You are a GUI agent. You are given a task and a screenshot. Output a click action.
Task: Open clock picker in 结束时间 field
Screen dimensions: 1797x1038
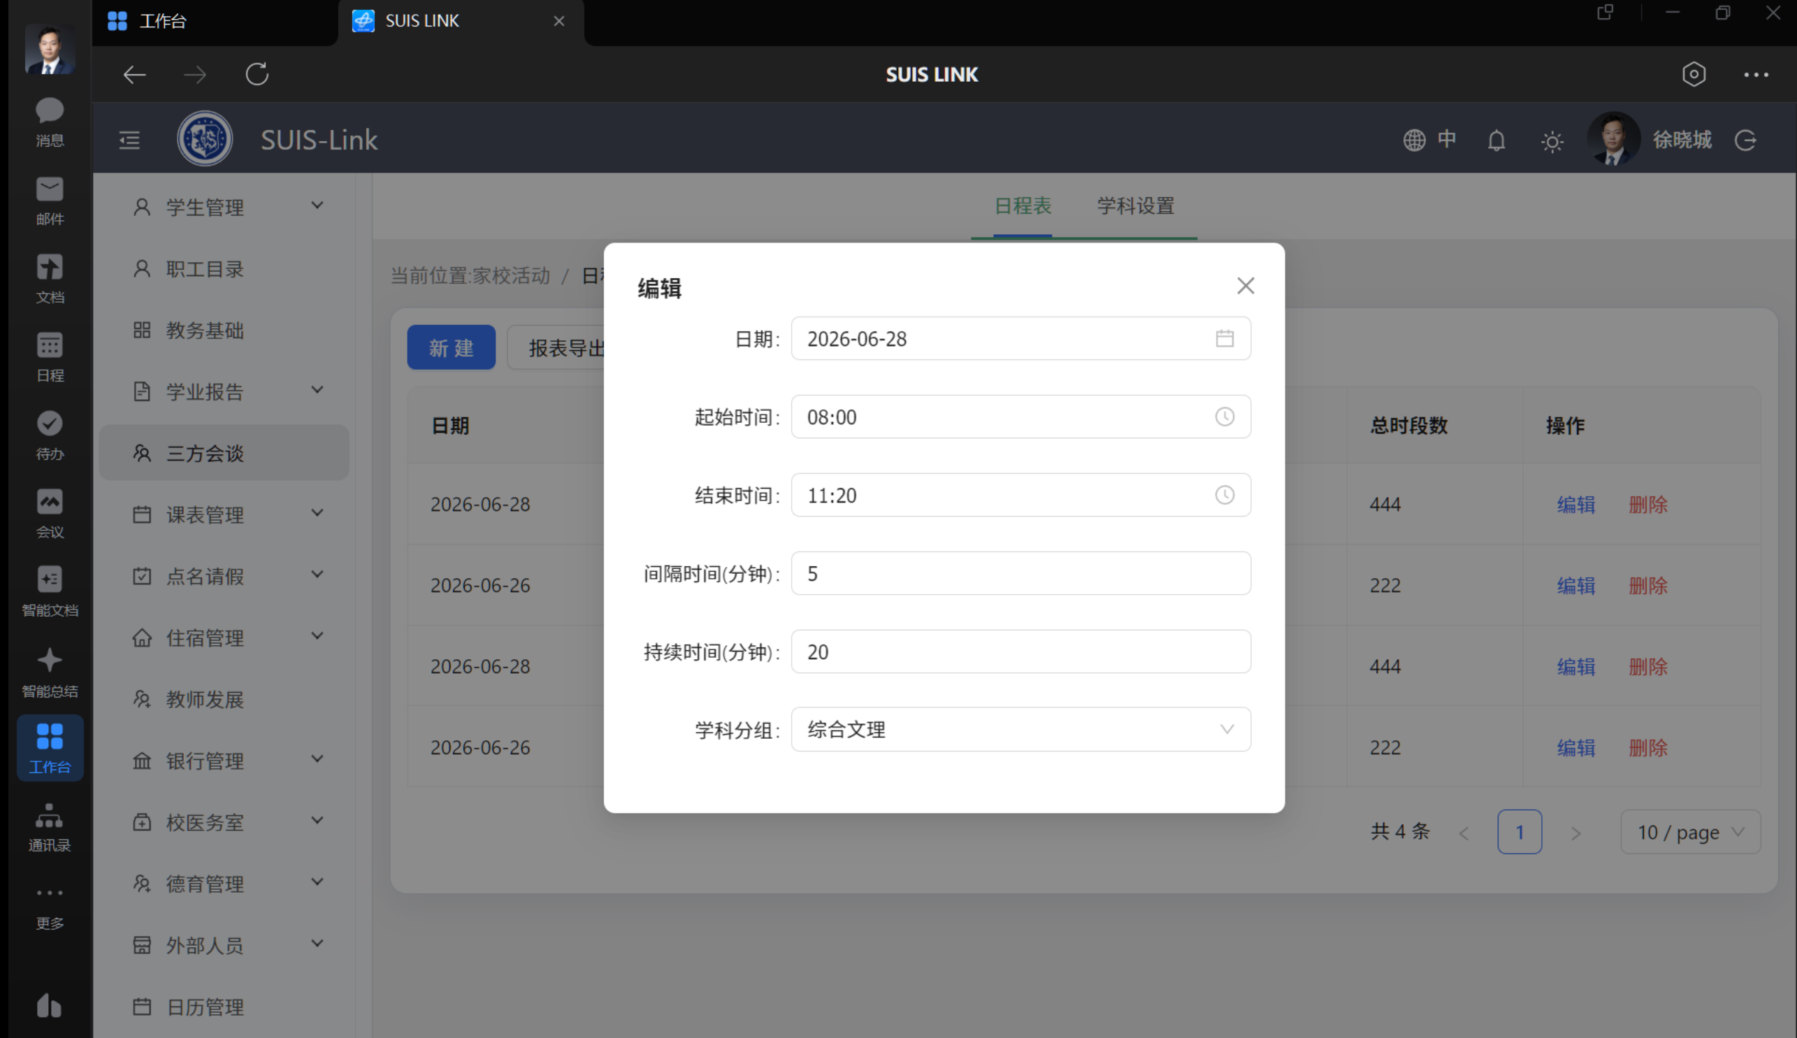pos(1224,495)
